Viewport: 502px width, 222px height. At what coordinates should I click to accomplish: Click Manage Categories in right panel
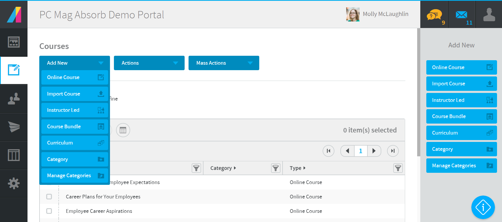461,166
